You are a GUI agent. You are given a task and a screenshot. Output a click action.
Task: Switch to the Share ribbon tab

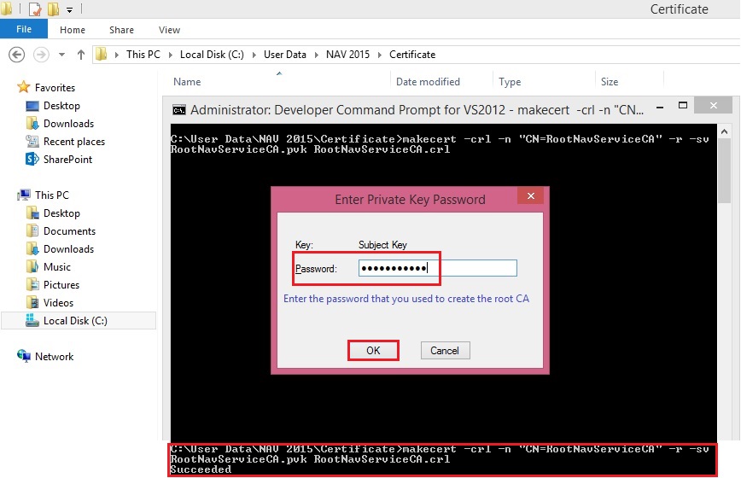pos(121,30)
